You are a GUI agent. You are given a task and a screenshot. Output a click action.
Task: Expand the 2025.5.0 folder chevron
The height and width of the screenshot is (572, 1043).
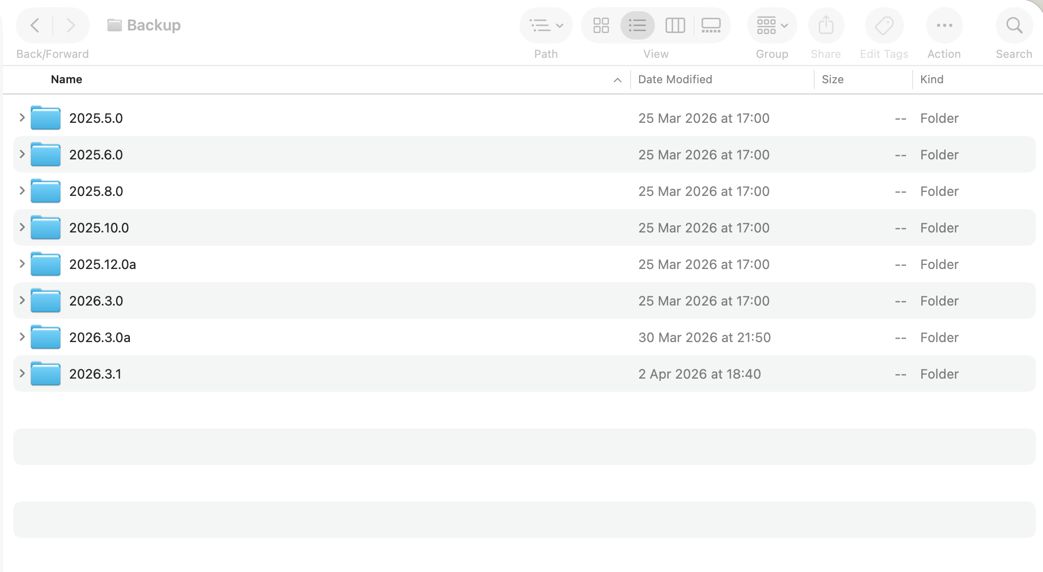click(22, 118)
